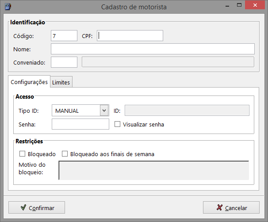
Task: Check the Bloqueado checkbox
Action: pyautogui.click(x=23, y=153)
